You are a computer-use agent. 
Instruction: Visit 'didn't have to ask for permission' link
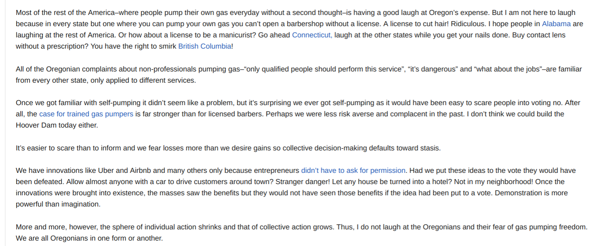coord(353,170)
